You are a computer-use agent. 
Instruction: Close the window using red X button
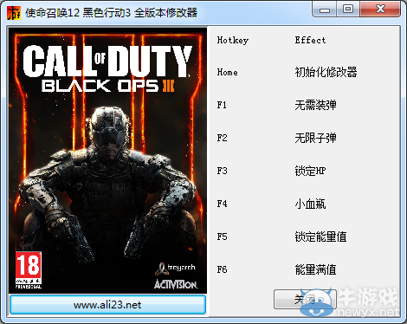(380, 10)
